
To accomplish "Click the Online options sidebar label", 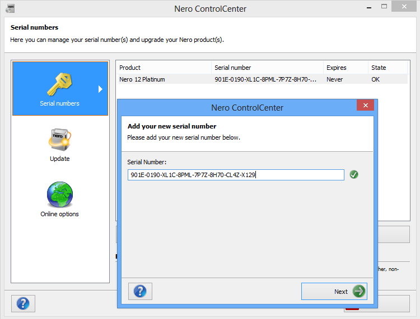I will [59, 214].
